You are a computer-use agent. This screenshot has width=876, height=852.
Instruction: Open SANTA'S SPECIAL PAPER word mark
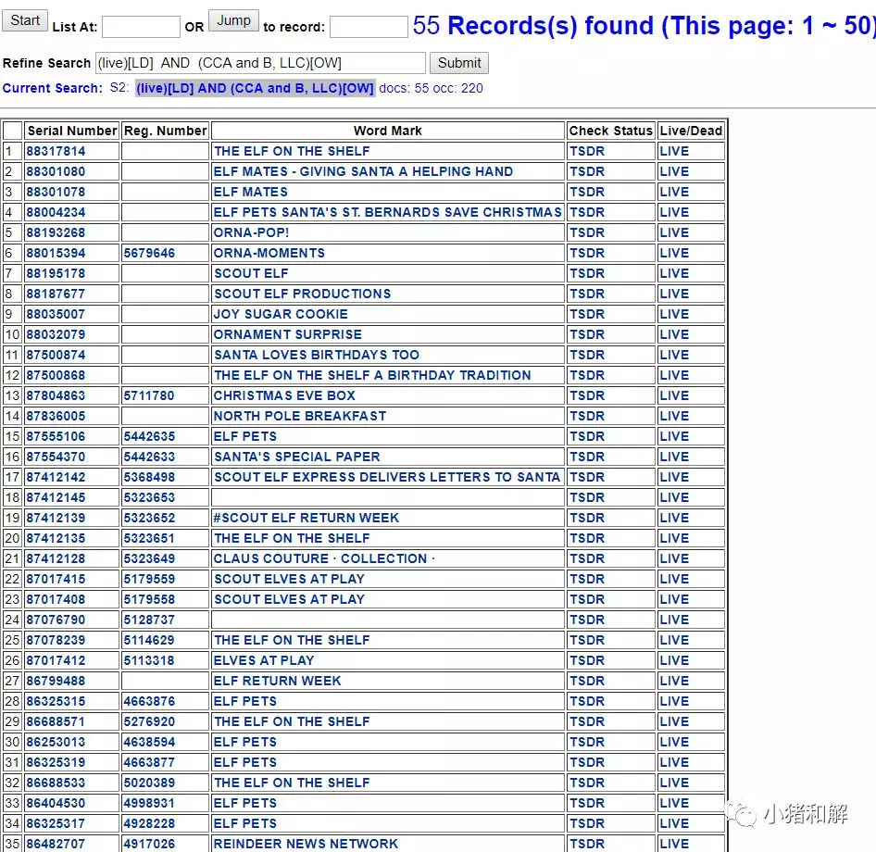point(296,457)
